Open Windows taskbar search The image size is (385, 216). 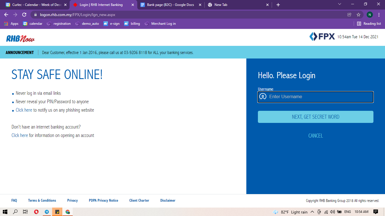click(16, 212)
